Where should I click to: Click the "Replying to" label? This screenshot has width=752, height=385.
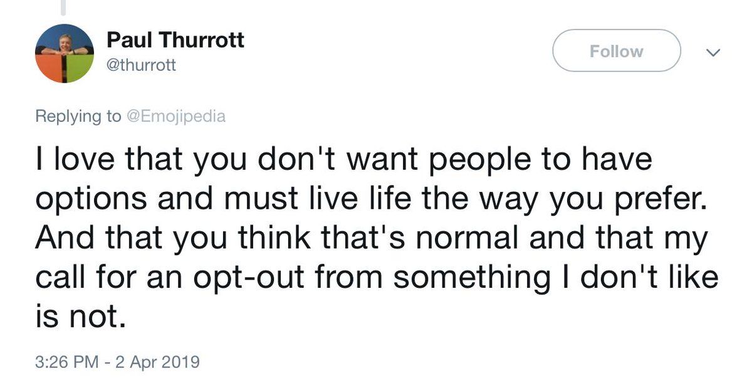[78, 117]
